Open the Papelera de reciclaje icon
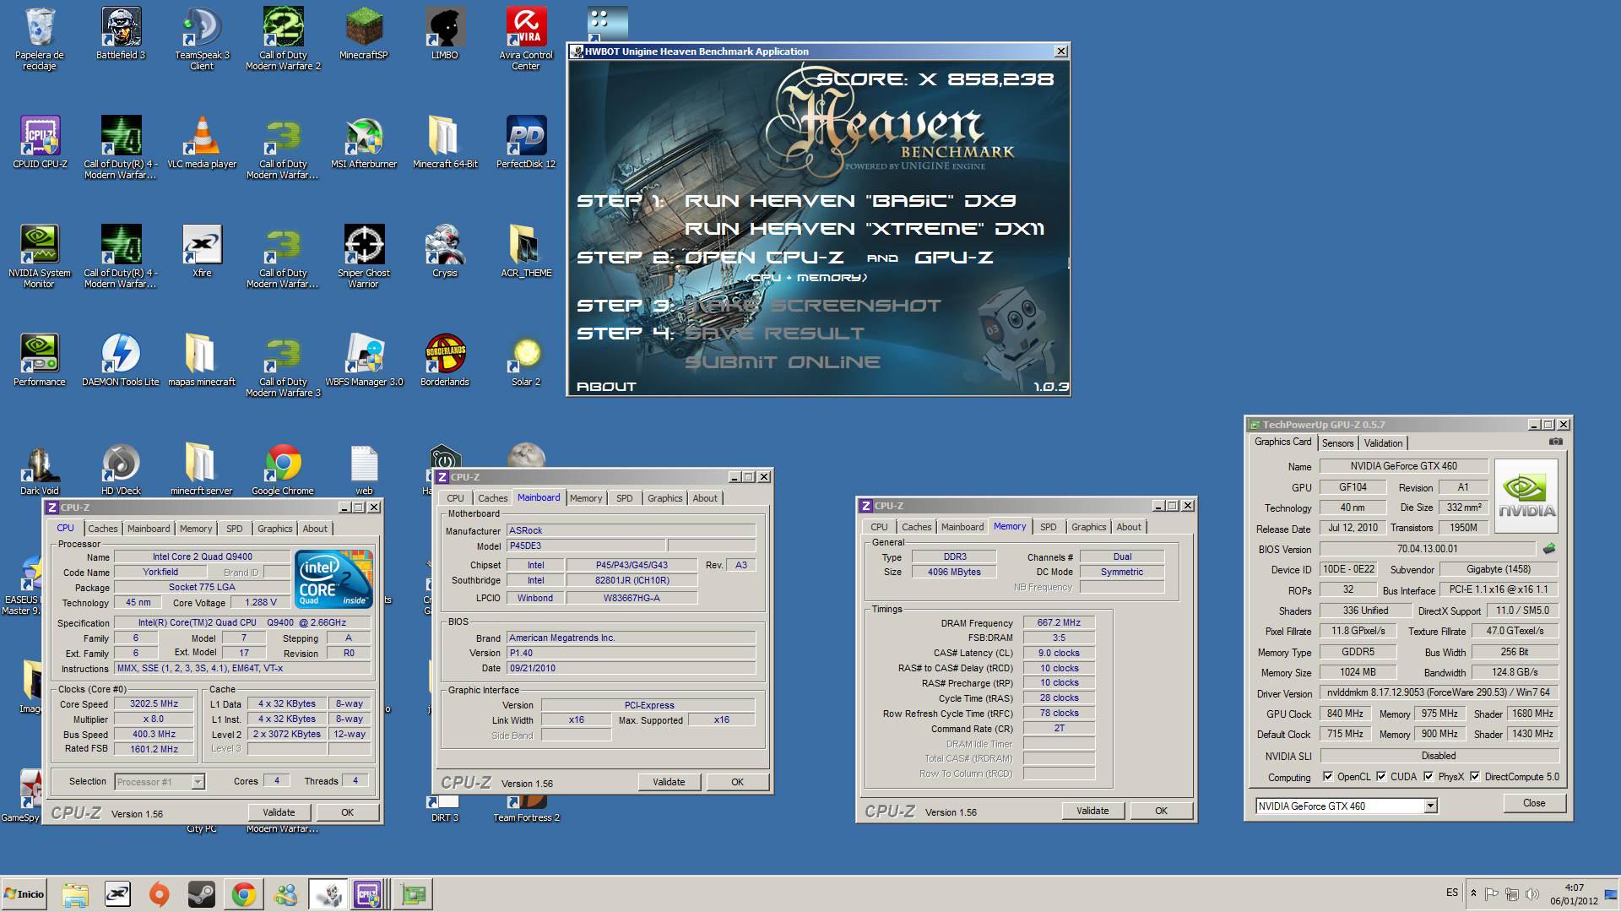The width and height of the screenshot is (1621, 912). 40,38
